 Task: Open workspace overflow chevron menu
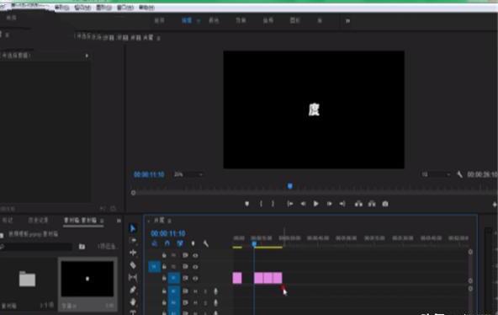coord(347,21)
